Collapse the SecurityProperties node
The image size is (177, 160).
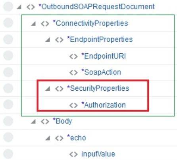pyautogui.click(x=48, y=89)
